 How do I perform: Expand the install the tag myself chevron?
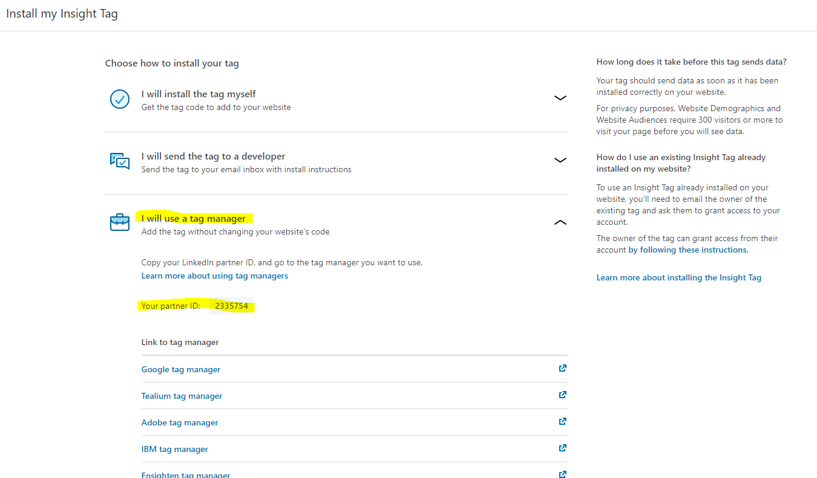pos(560,98)
